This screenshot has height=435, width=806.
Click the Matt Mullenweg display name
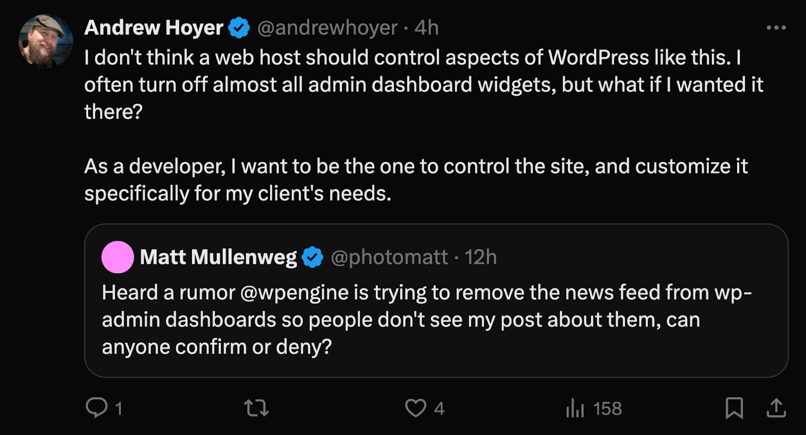tap(219, 257)
